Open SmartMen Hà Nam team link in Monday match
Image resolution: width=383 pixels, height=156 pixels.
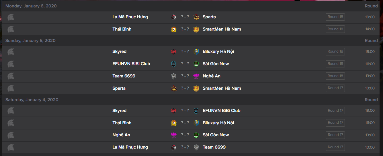tap(222, 29)
